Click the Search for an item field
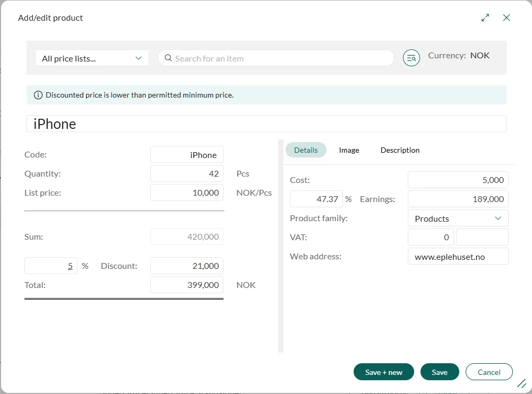Viewport: 532px width, 394px height. pos(281,58)
